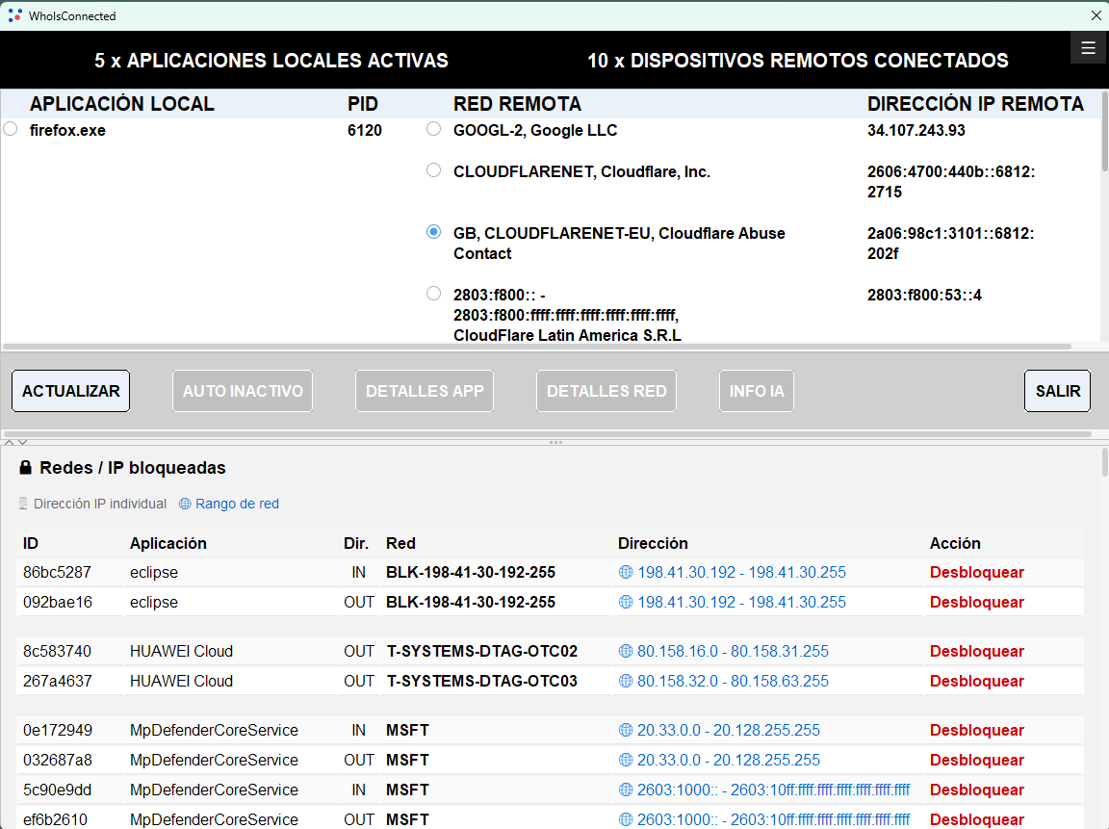Click the Dirección IP individual server icon

(23, 504)
